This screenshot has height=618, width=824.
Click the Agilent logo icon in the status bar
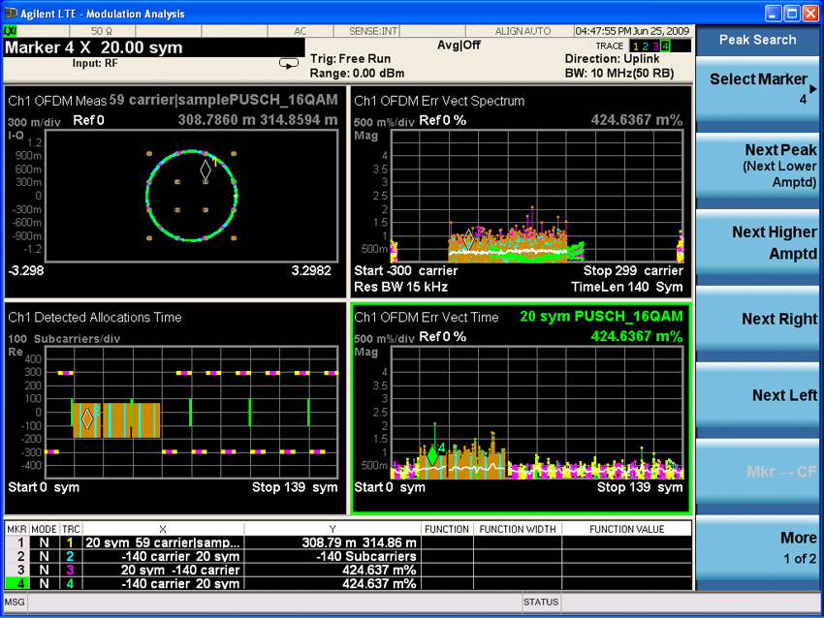(11, 31)
